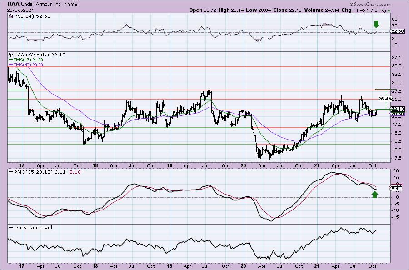Screen dimensions: 409x270
Task: Click the UAA (Weekly) 22.13 label
Action: coord(40,55)
